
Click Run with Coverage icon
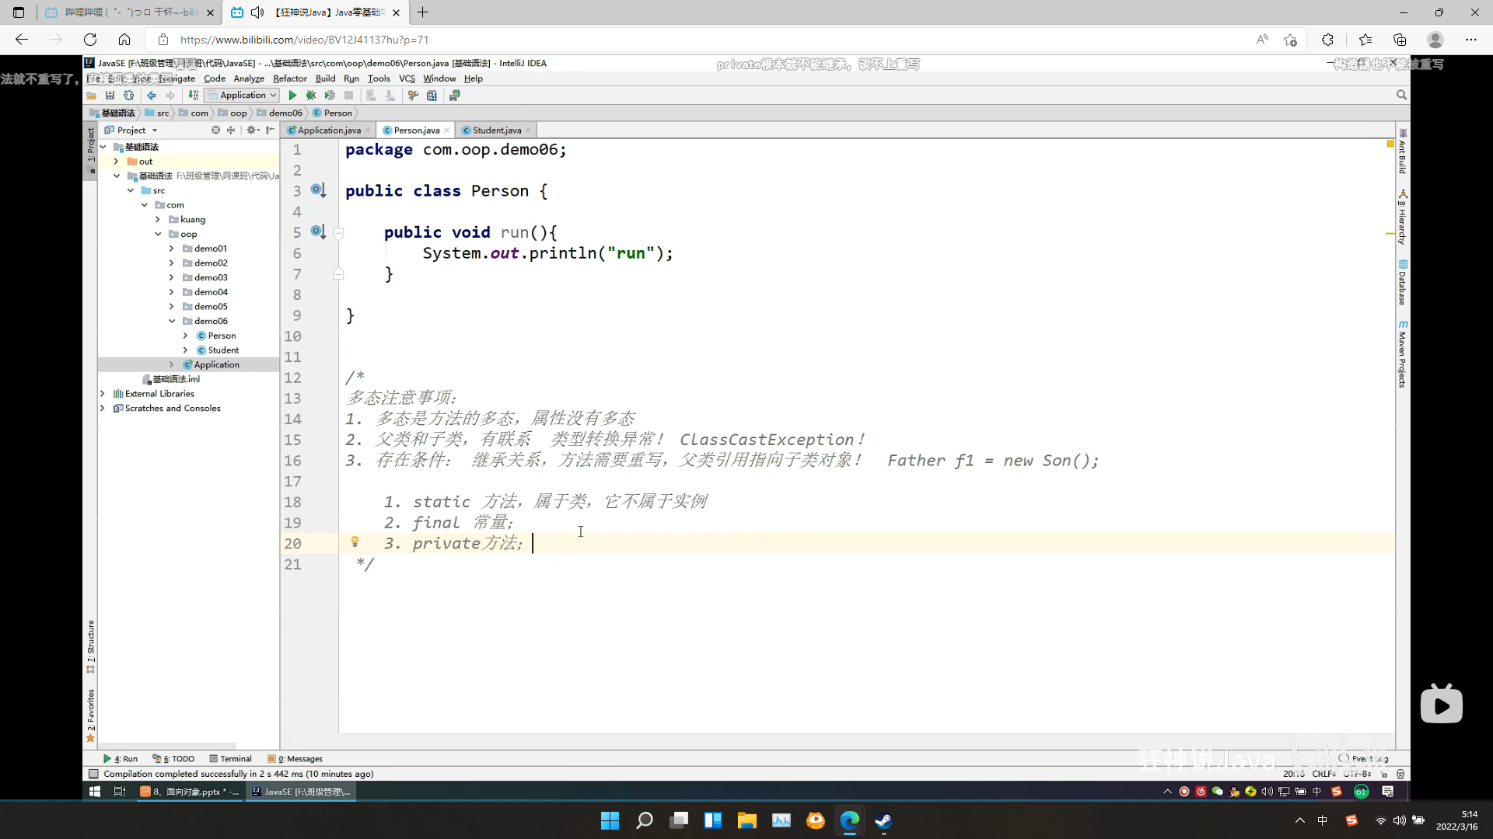[x=330, y=96]
